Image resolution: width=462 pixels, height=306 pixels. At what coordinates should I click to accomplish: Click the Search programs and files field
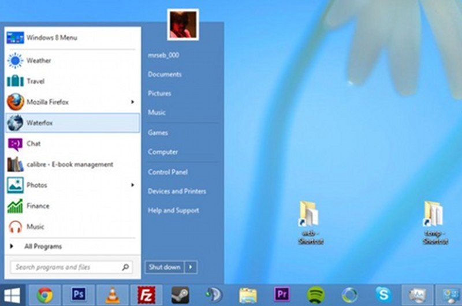72,267
